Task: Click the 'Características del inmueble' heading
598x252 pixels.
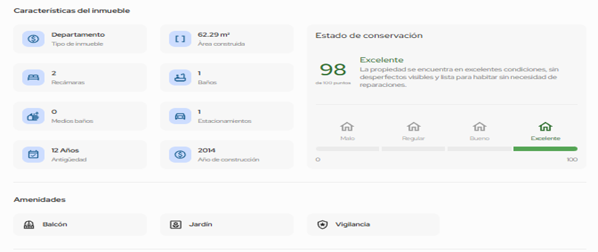Action: (x=72, y=10)
